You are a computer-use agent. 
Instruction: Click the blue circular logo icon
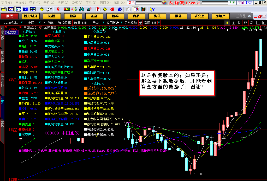pyautogui.click(x=120, y=9)
